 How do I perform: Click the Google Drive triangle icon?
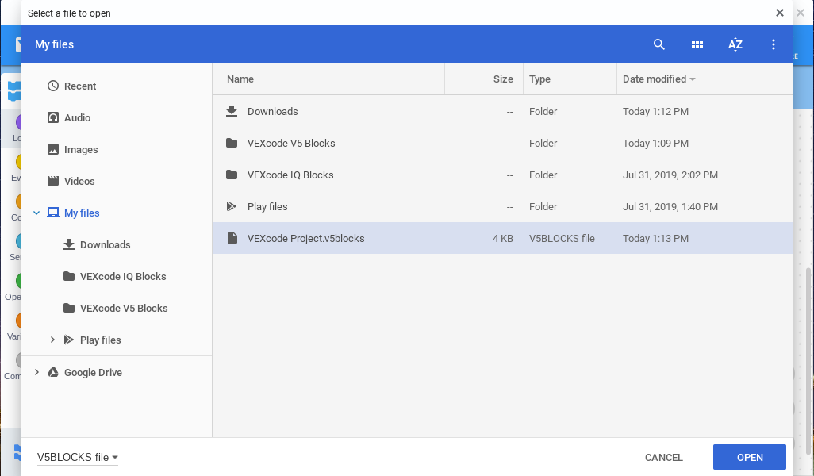click(53, 372)
